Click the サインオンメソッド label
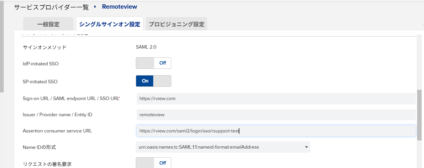The width and height of the screenshot is (424, 168). tap(44, 47)
